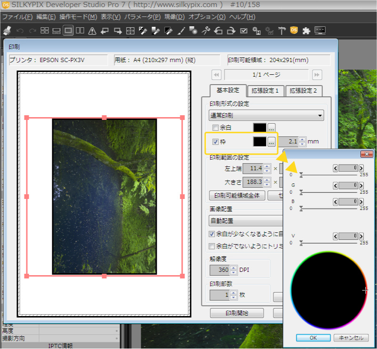Increase the 印刷部数 copies spinner
Screen dimensions: 377x349
(x=233, y=293)
